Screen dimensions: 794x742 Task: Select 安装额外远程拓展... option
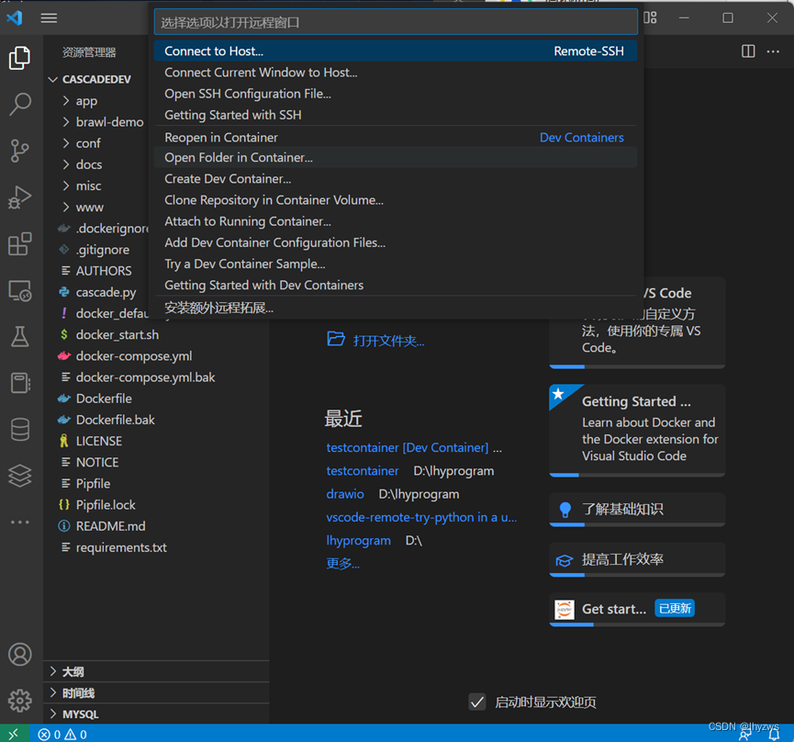click(x=396, y=308)
